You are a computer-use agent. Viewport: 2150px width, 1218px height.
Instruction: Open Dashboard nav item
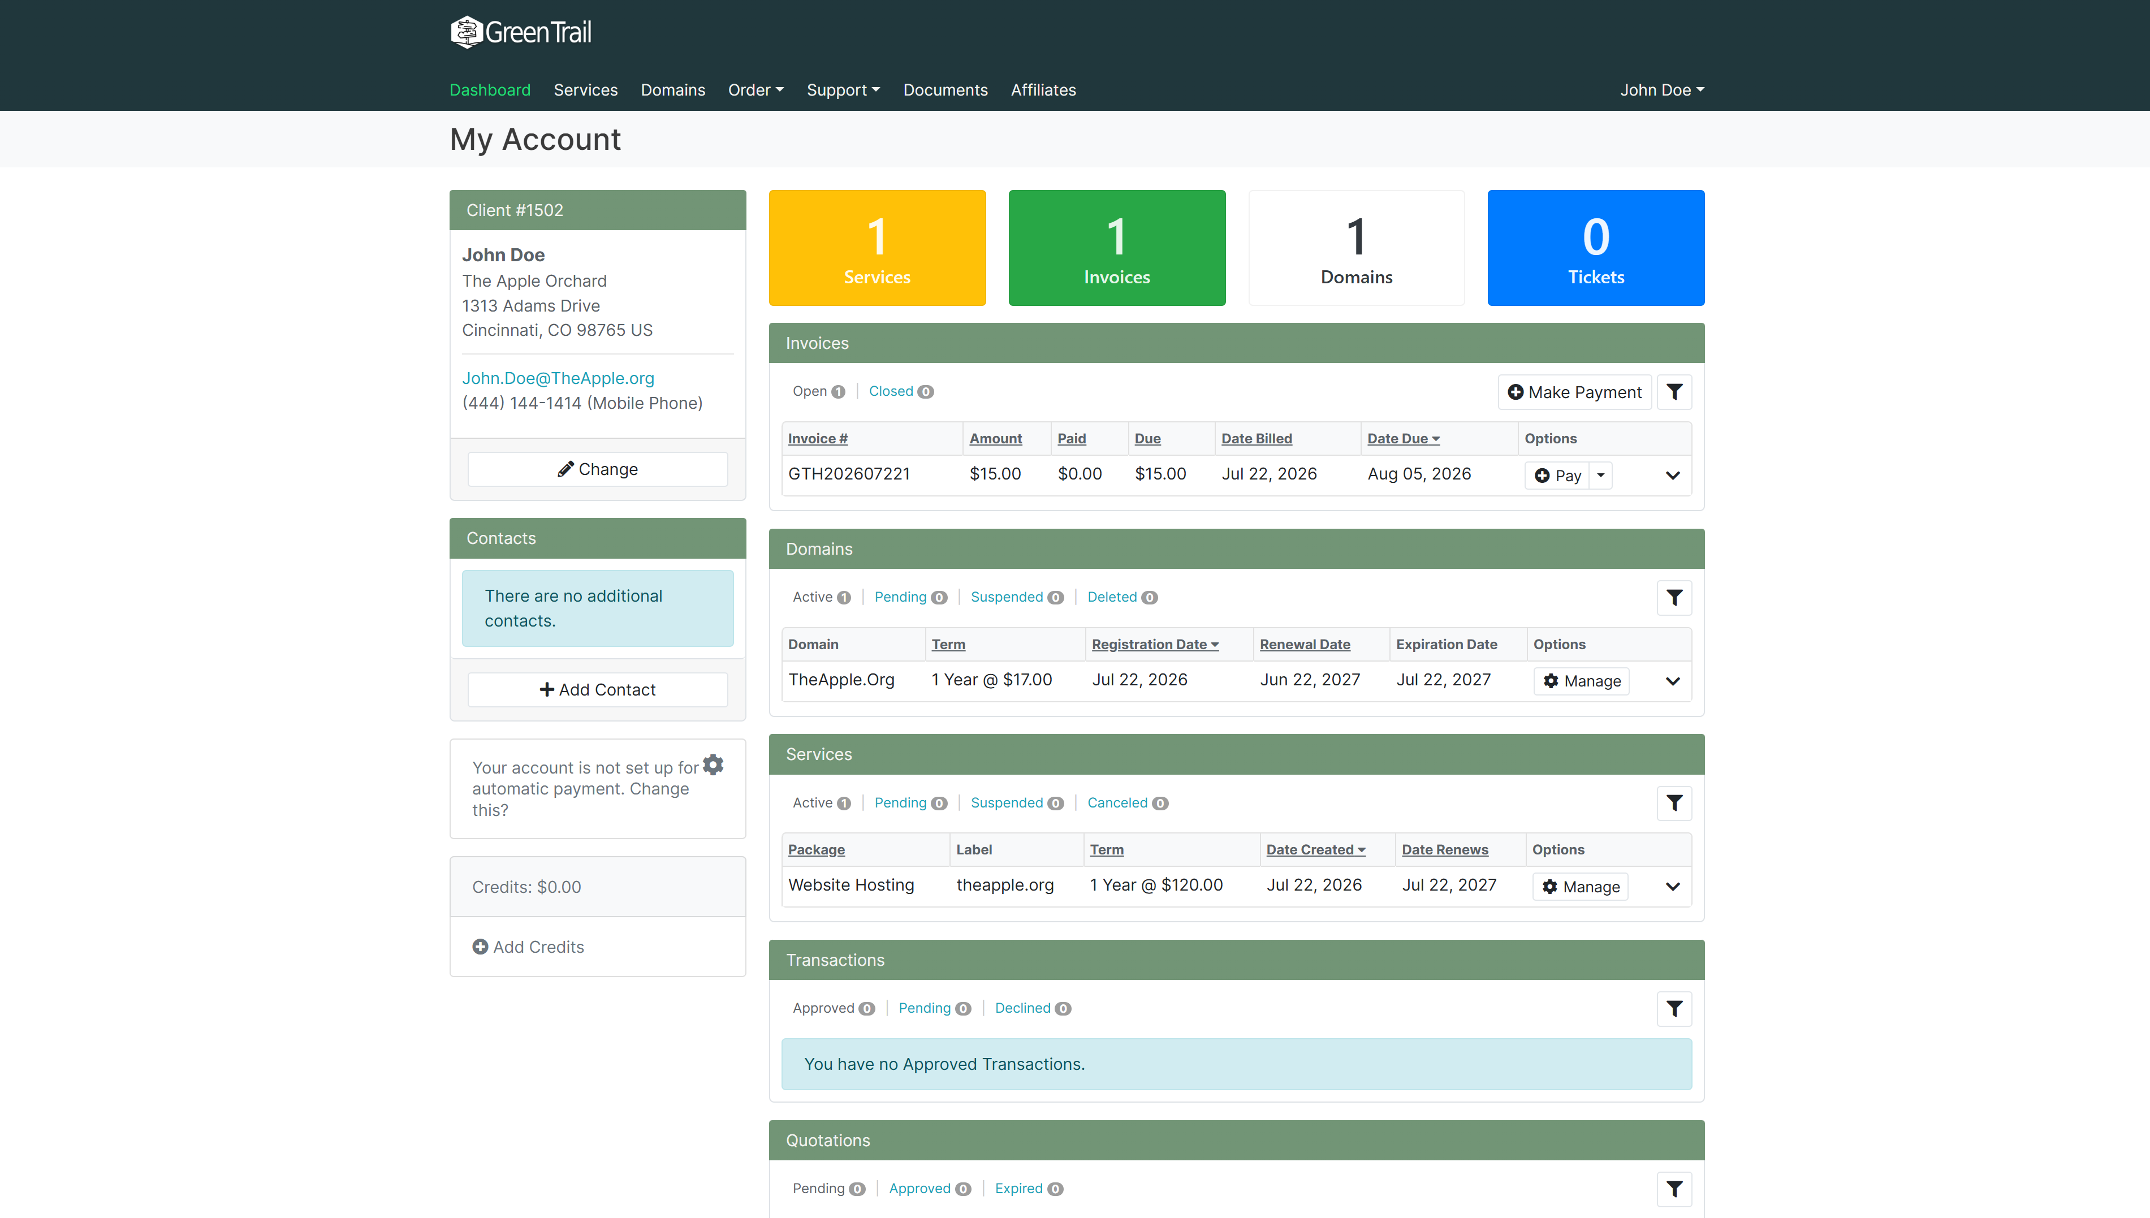tap(489, 89)
